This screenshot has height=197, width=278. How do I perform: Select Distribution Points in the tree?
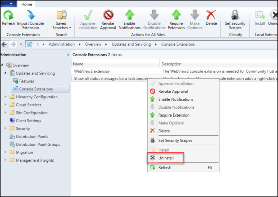(x=29, y=136)
